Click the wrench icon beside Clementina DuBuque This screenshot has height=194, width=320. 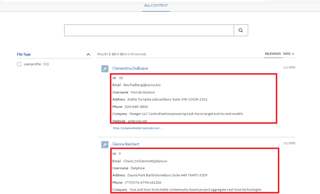pos(105,69)
